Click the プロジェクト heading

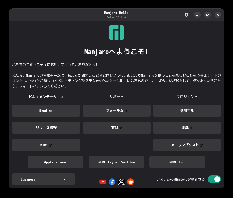point(187,97)
